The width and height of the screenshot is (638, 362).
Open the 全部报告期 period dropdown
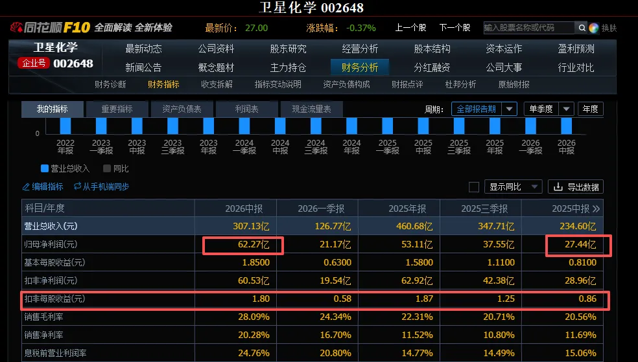[484, 109]
